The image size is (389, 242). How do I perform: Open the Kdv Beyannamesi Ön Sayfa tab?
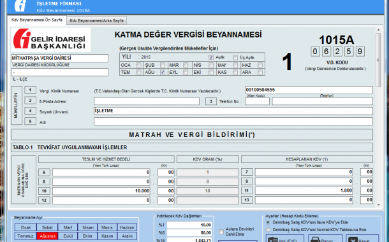coord(37,20)
